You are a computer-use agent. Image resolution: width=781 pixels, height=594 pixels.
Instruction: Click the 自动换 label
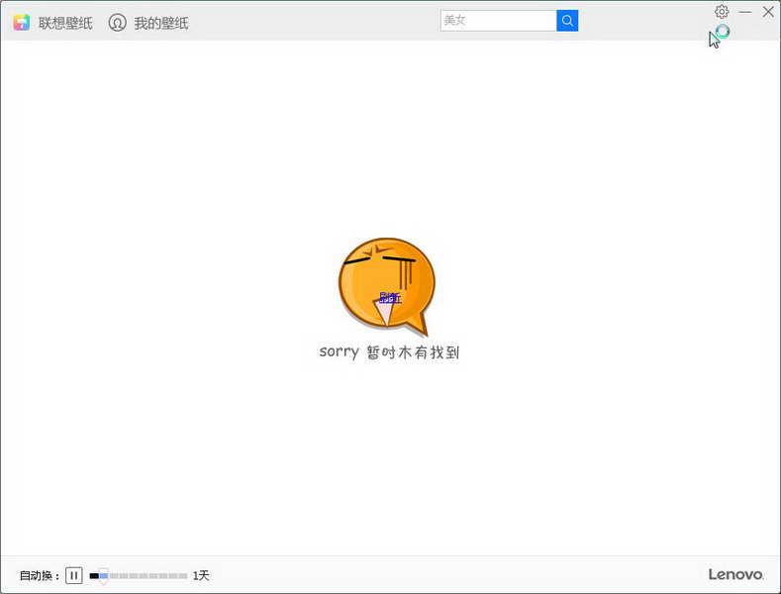[40, 575]
